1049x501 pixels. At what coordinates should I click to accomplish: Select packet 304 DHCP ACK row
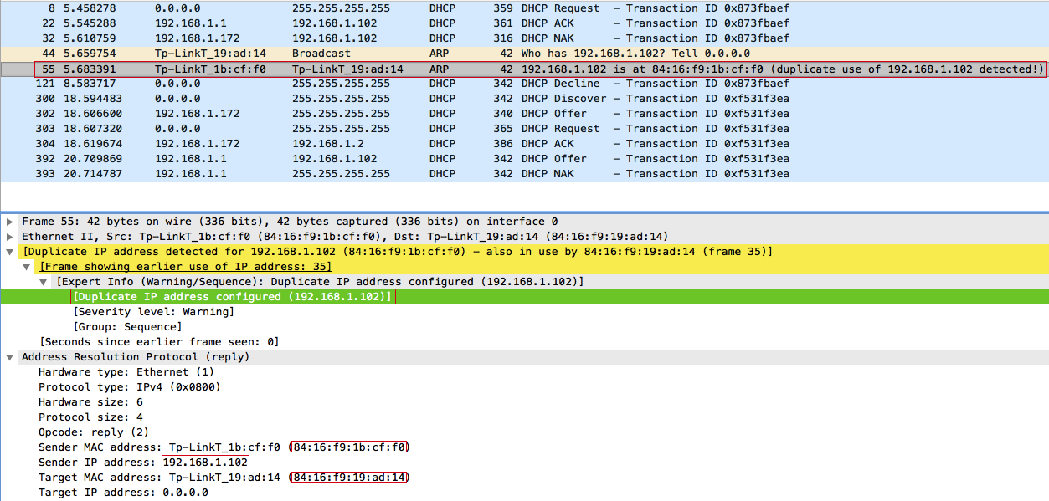524,144
